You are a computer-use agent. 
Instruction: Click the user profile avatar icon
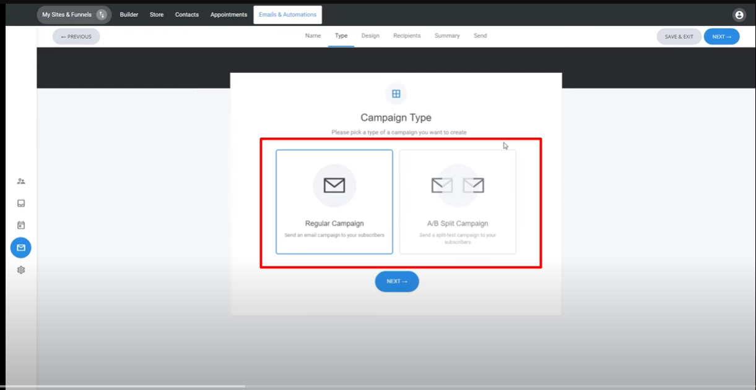coord(739,15)
